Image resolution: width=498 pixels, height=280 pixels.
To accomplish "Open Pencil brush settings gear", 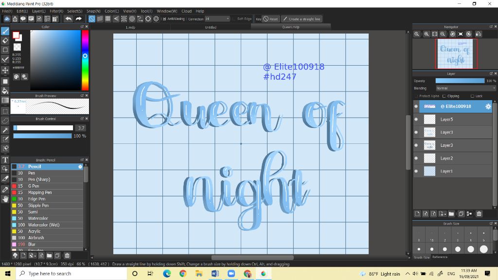I will (80, 166).
